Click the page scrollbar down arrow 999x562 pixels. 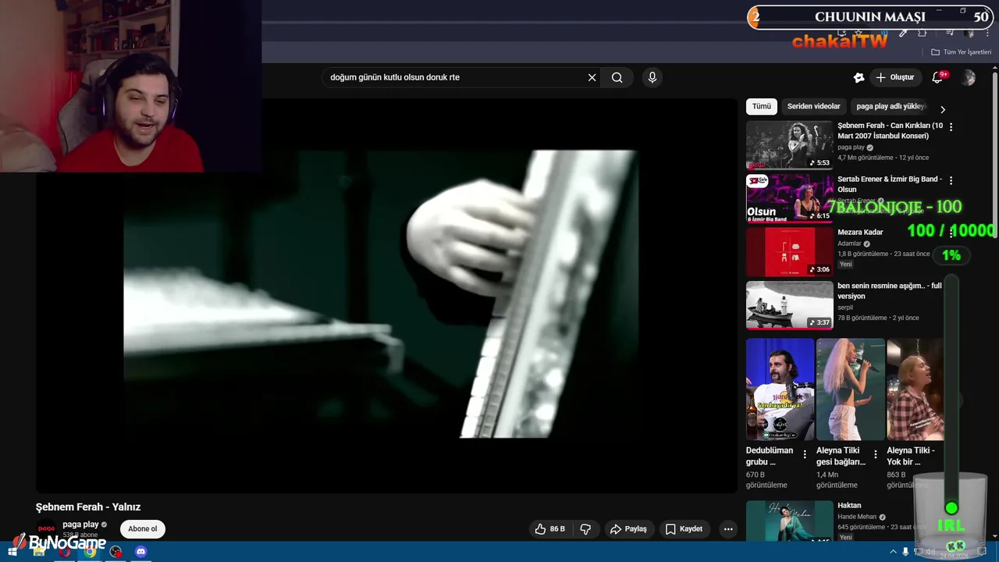pyautogui.click(x=995, y=537)
